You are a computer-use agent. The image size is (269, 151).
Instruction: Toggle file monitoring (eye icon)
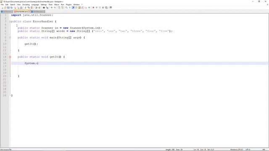[x=89, y=8]
